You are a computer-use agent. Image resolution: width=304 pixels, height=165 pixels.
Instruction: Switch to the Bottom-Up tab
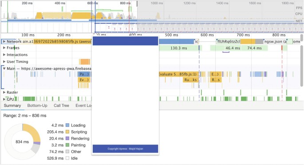(37, 106)
